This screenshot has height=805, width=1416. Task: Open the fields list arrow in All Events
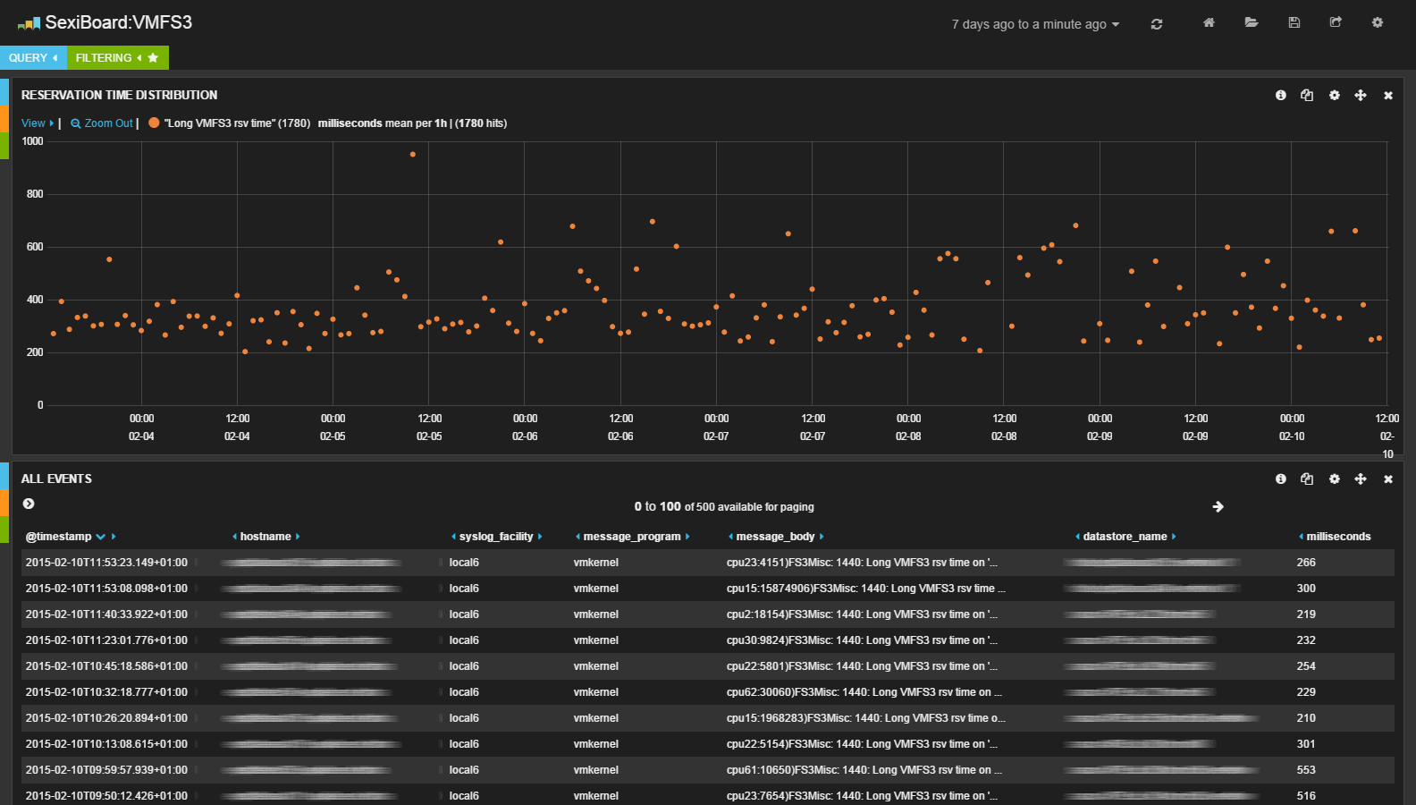(x=29, y=504)
